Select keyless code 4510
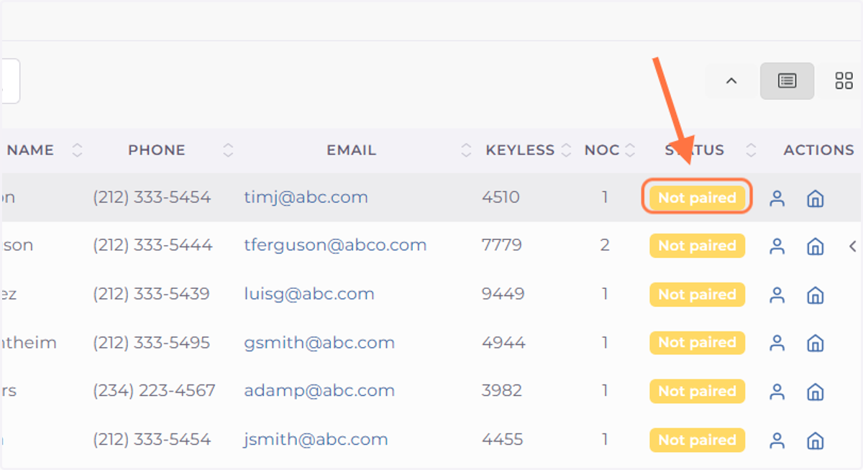 (x=501, y=198)
